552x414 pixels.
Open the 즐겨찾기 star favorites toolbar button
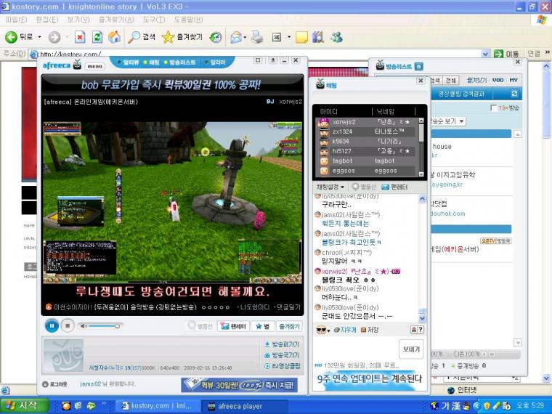(x=182, y=37)
